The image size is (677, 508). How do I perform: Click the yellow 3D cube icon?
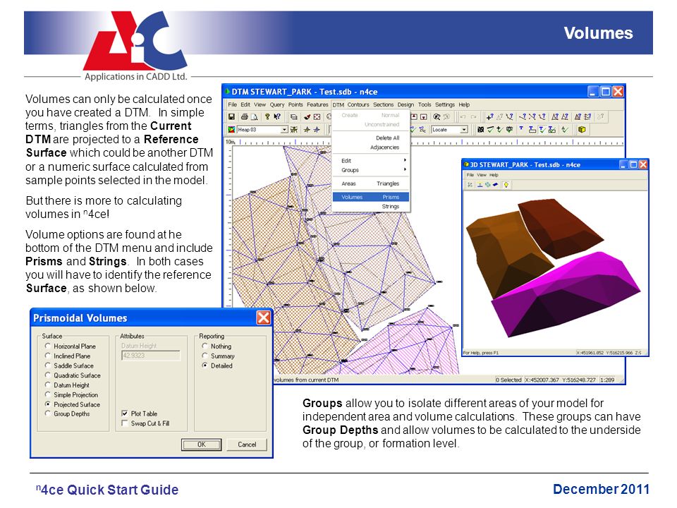pos(582,130)
